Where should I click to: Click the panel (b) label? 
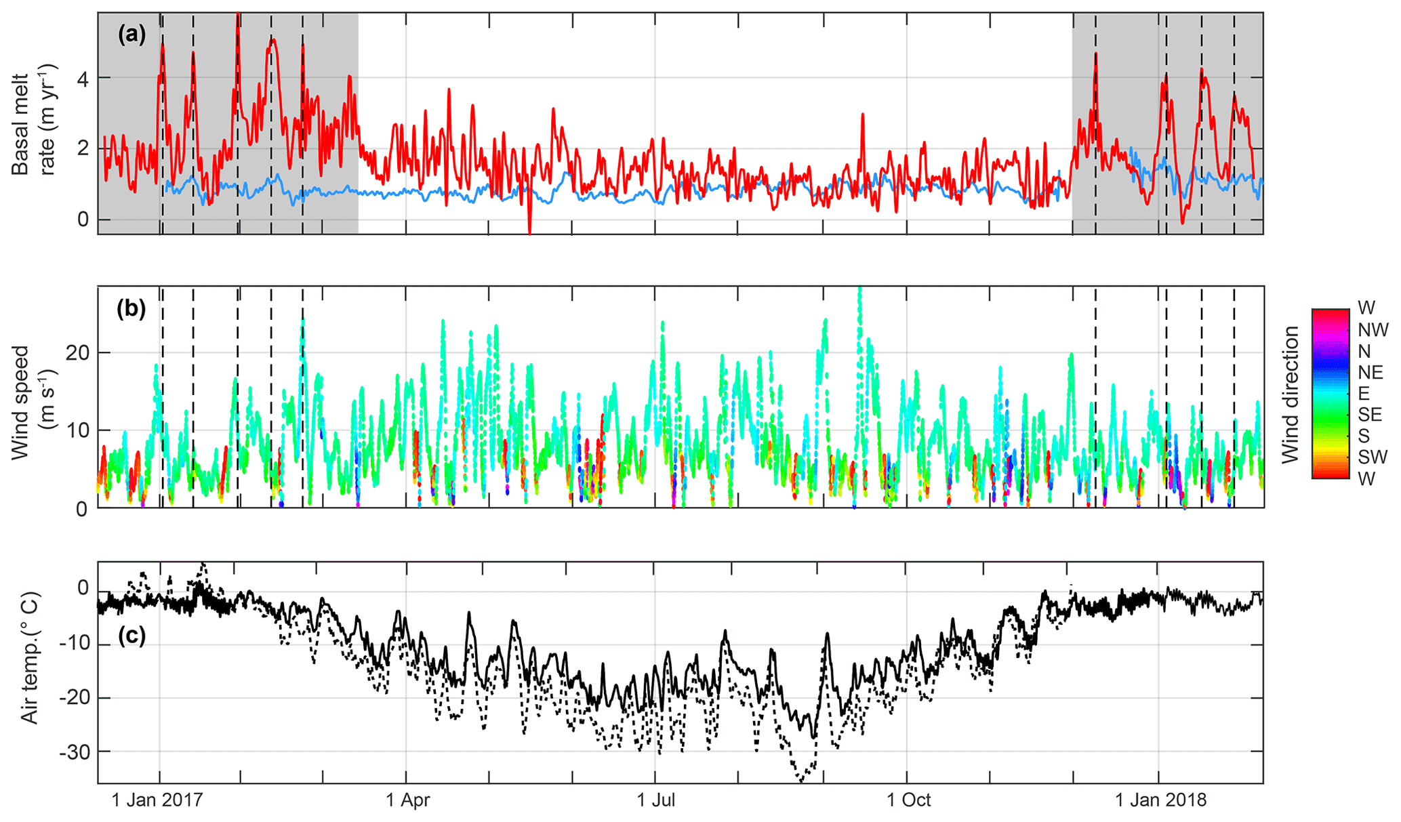[x=131, y=308]
